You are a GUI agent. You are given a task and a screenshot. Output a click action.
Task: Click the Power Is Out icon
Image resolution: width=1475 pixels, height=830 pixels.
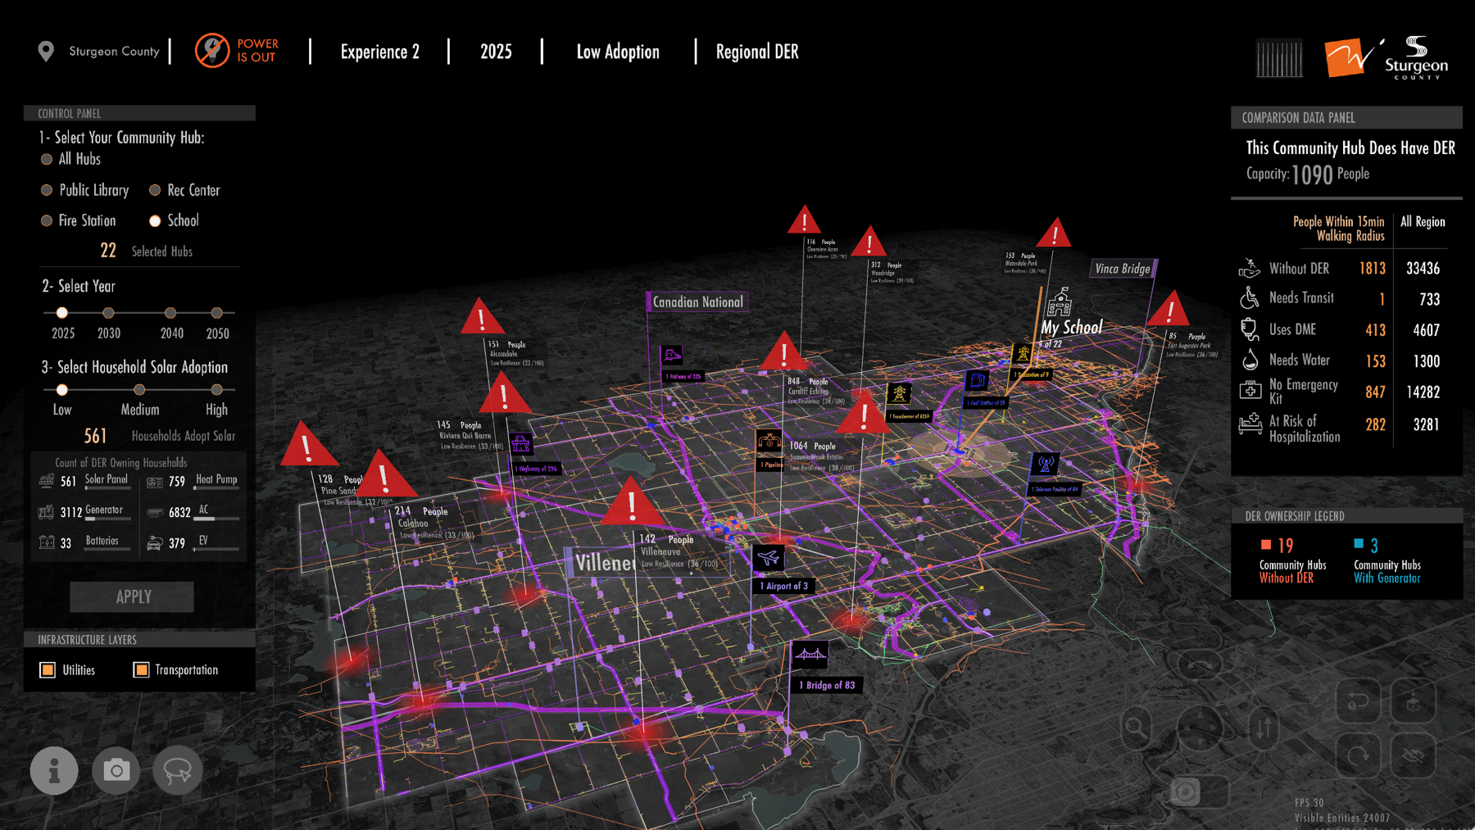tap(212, 51)
